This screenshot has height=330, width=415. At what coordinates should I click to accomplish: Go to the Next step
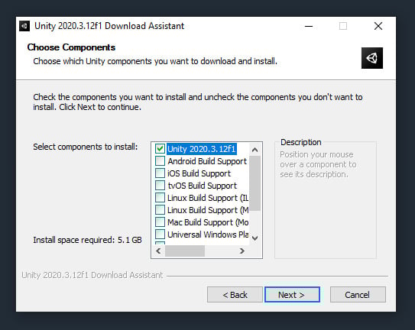[292, 295]
